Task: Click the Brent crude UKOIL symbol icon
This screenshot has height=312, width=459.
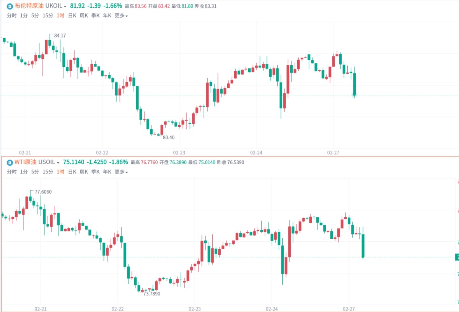Action: (x=10, y=6)
